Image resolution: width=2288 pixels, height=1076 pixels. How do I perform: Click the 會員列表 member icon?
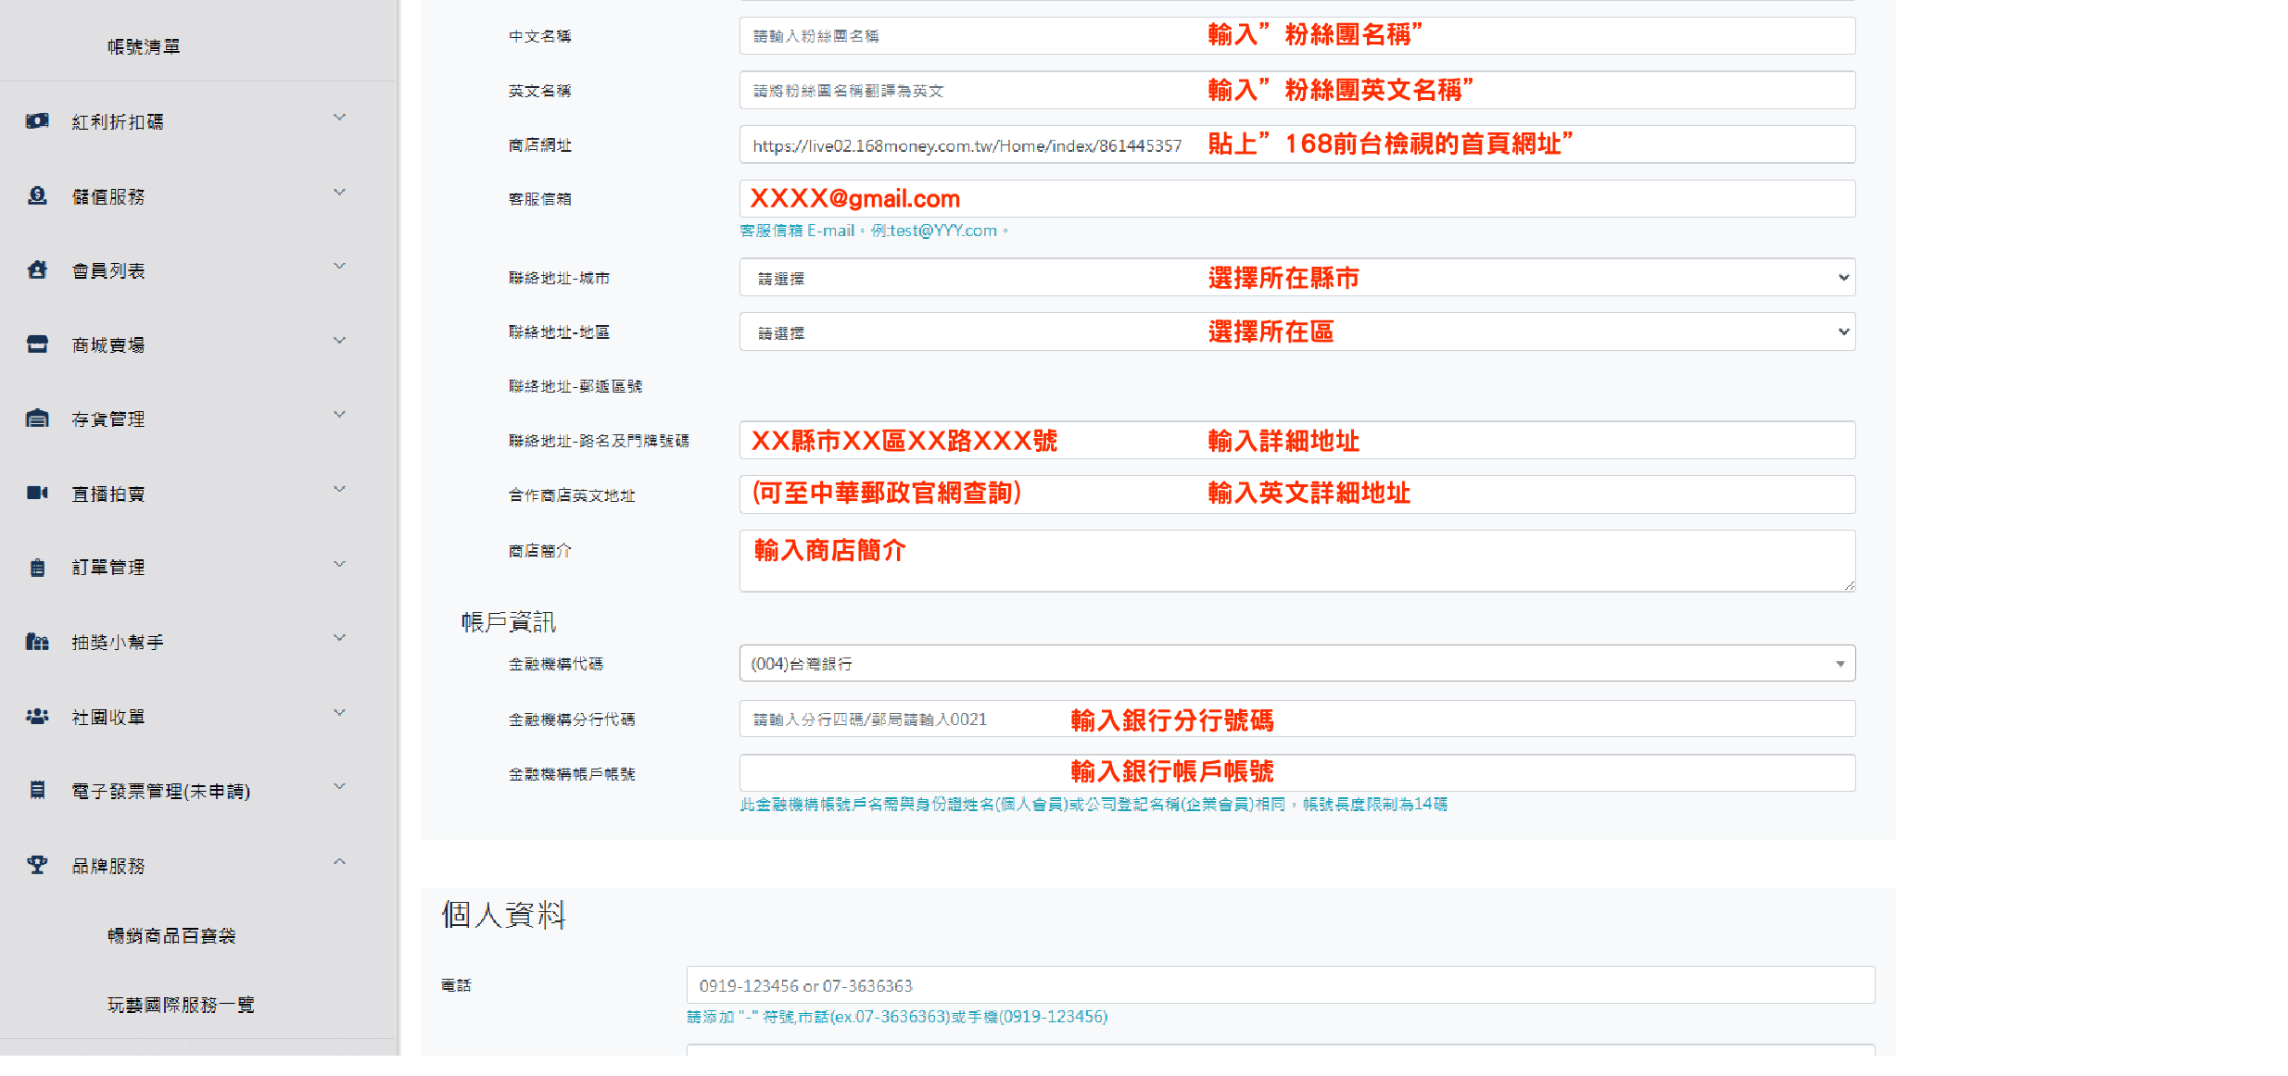(37, 270)
